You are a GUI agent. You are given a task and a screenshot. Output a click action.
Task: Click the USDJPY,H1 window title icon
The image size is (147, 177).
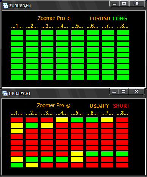pyautogui.click(x=5, y=93)
